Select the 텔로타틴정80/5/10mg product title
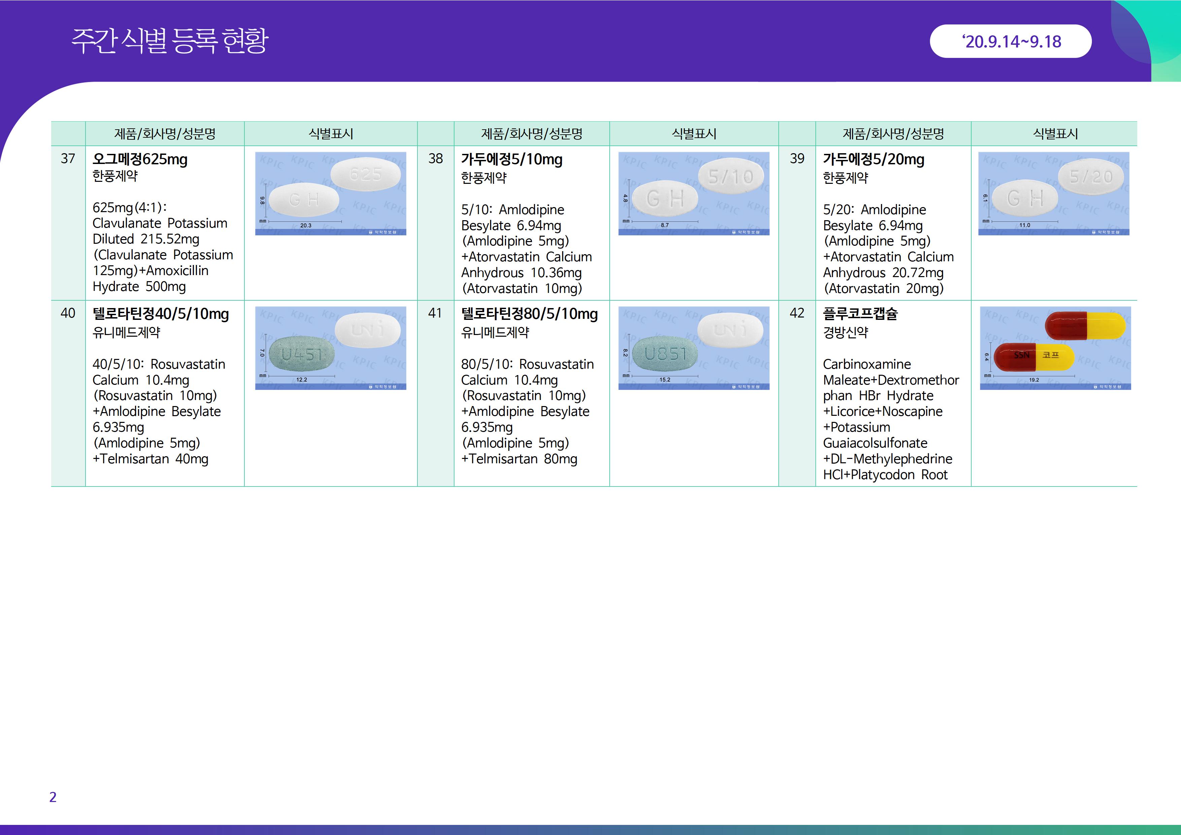 point(529,314)
